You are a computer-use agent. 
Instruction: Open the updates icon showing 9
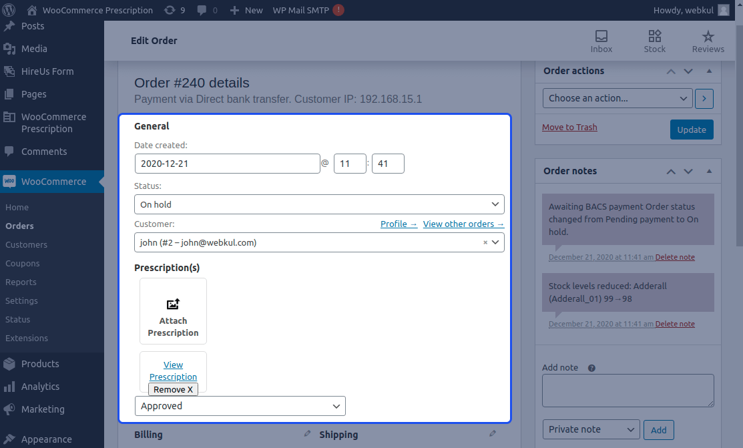[169, 10]
